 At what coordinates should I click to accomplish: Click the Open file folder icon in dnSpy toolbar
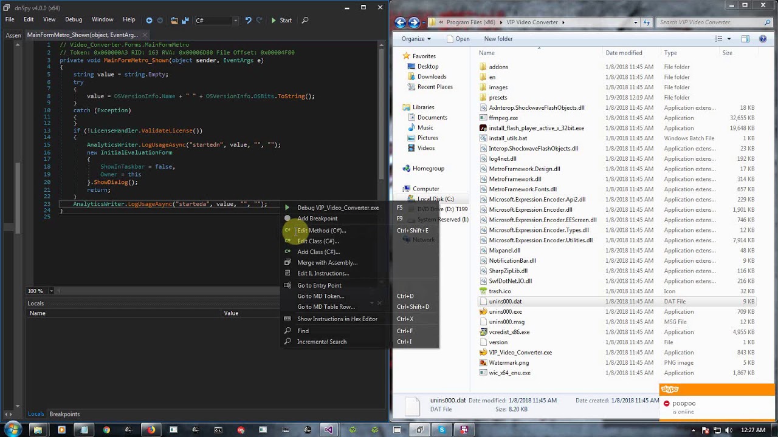point(174,20)
